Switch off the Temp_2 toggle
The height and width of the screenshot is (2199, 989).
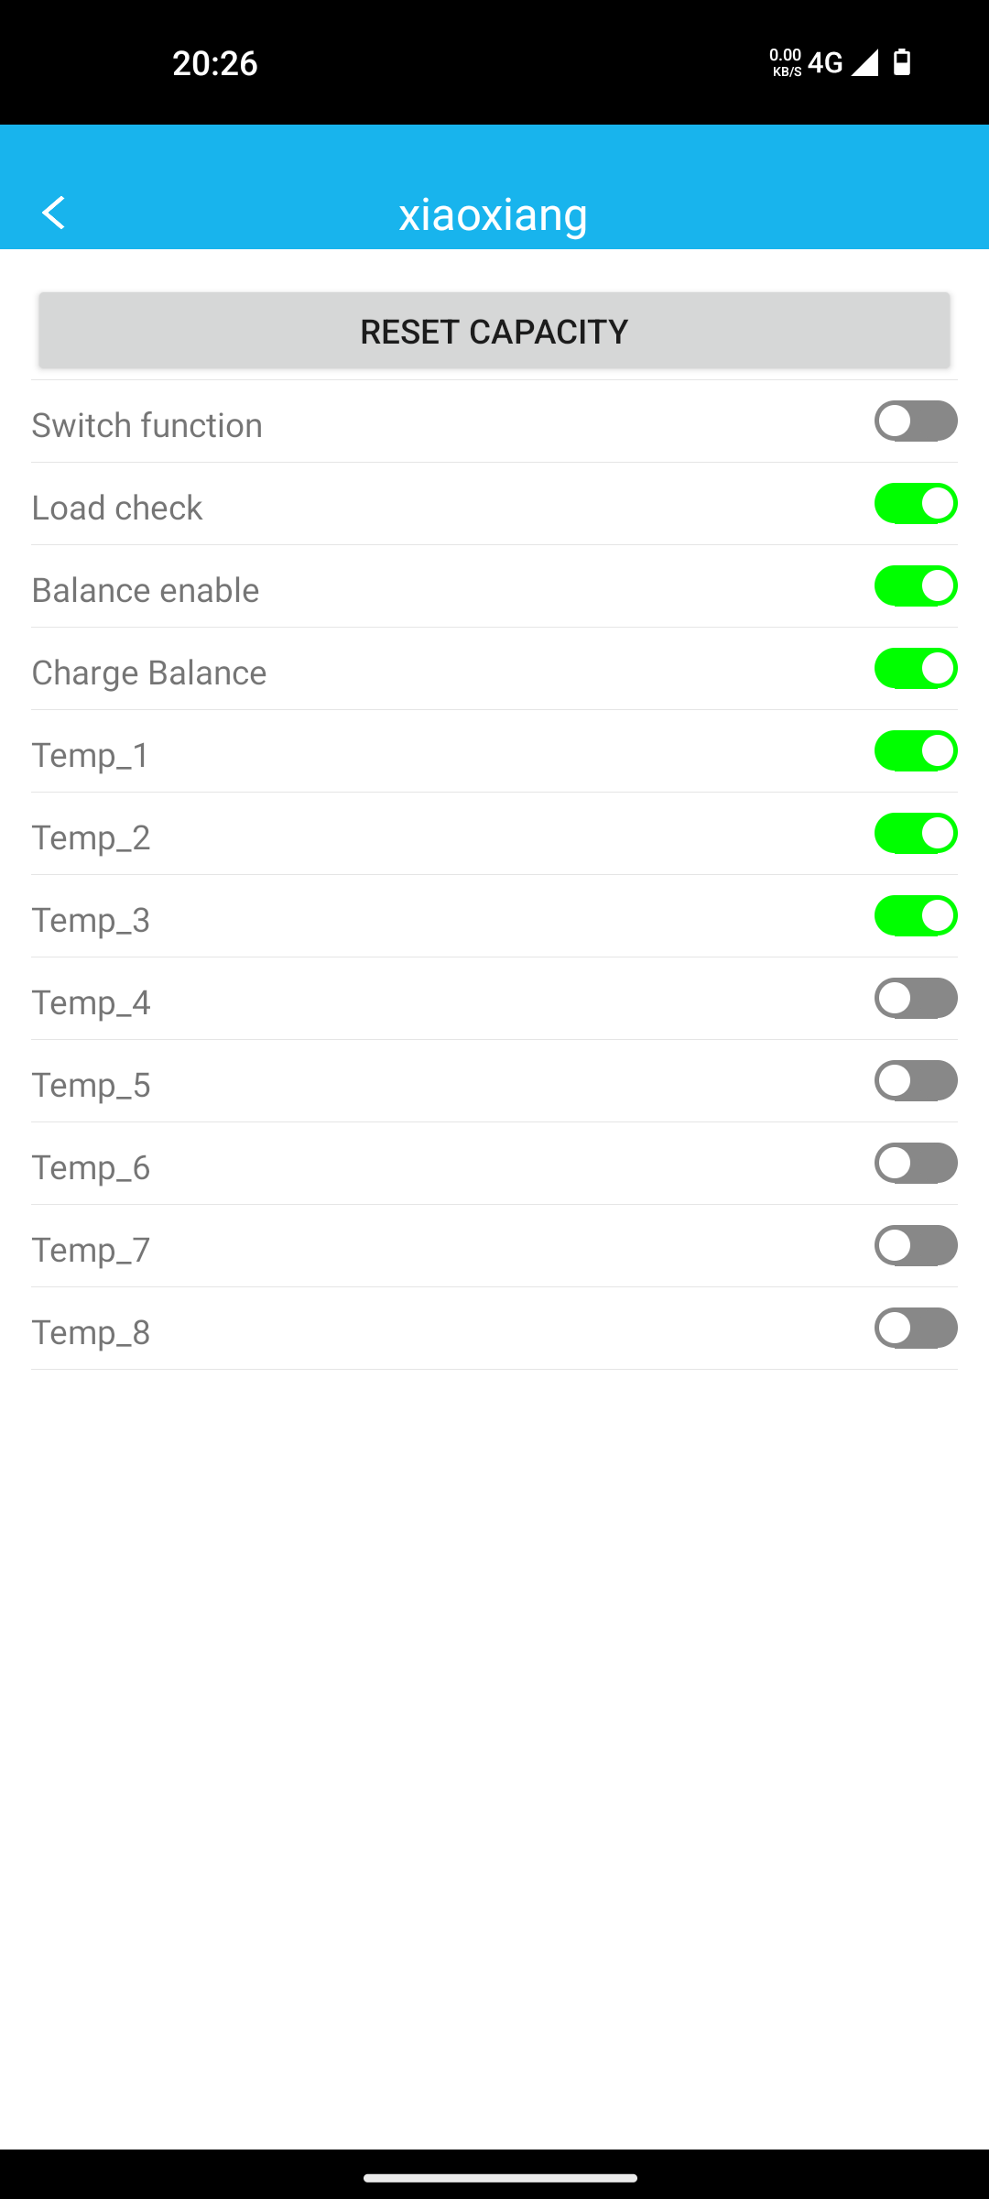click(915, 834)
